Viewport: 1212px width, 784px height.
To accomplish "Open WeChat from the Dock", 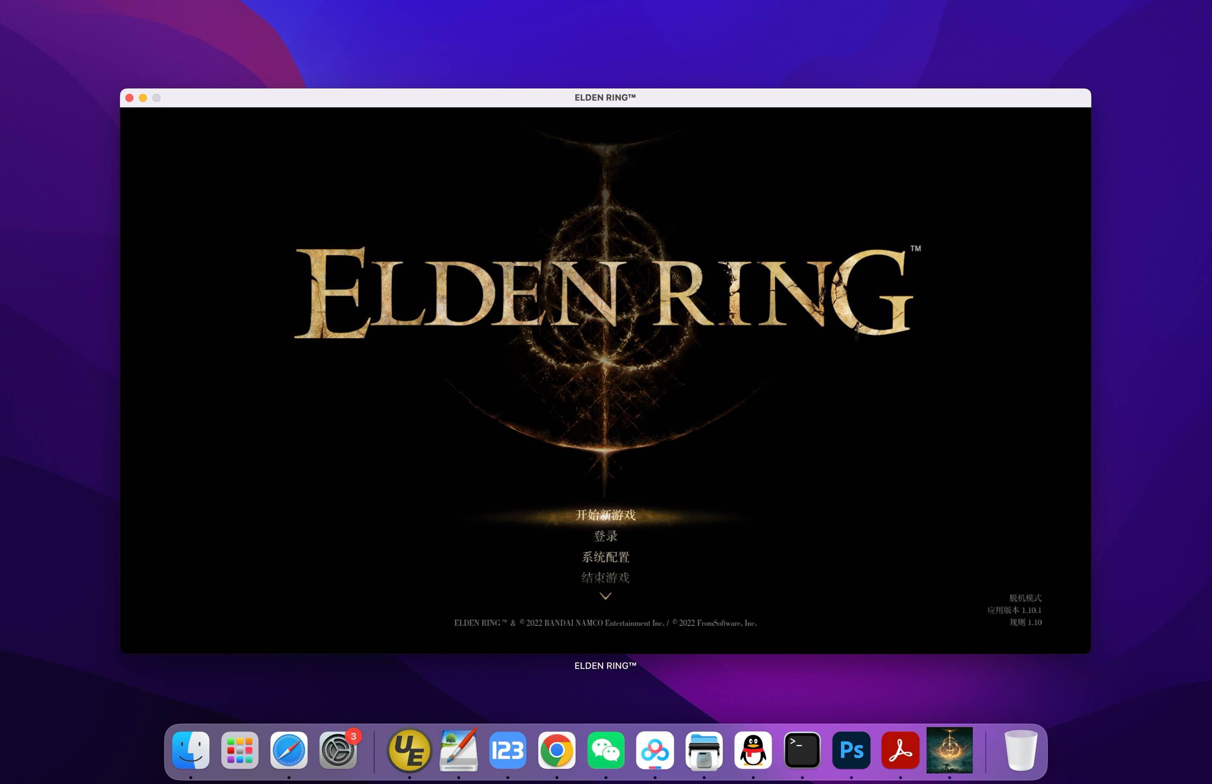I will 606,750.
